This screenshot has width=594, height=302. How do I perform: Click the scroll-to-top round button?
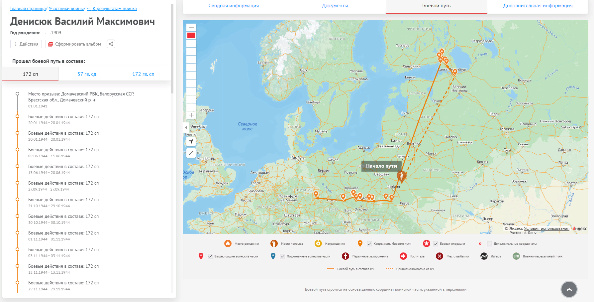pyautogui.click(x=569, y=289)
